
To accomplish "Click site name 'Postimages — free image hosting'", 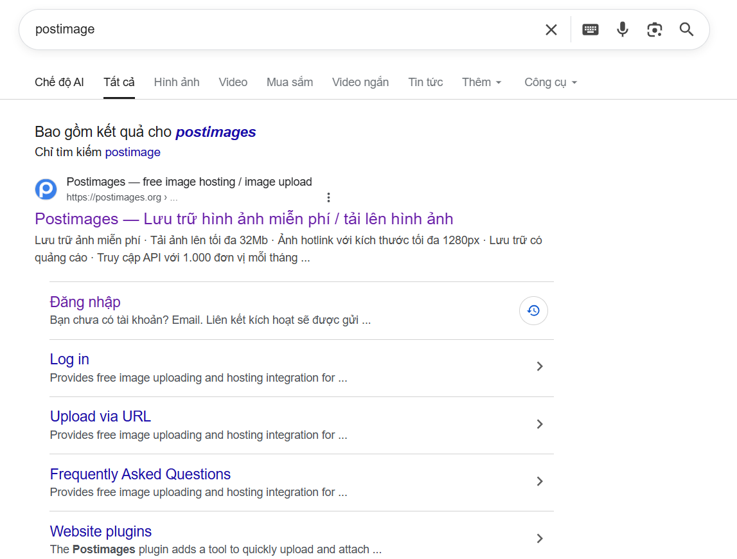I will 189,182.
